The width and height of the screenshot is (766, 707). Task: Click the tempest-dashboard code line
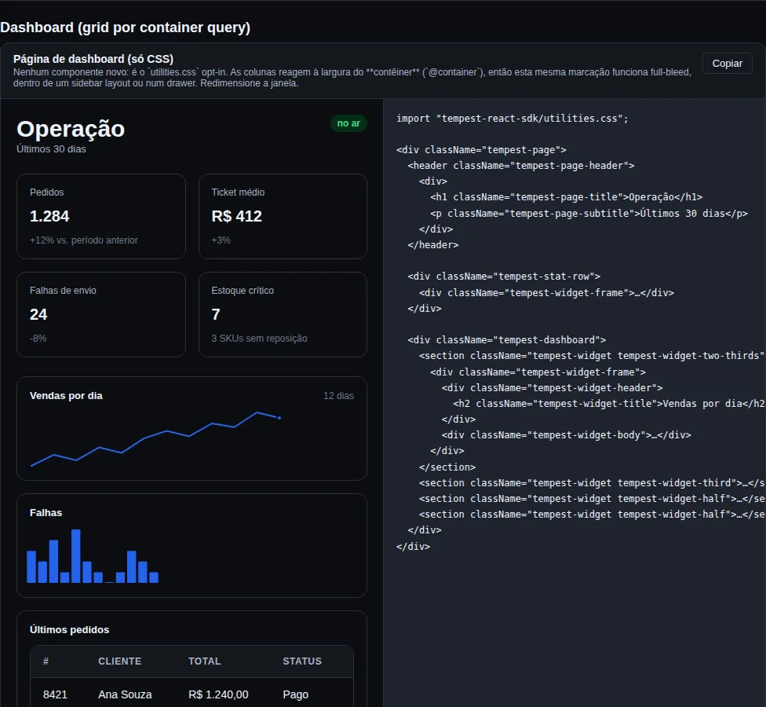pyautogui.click(x=506, y=340)
